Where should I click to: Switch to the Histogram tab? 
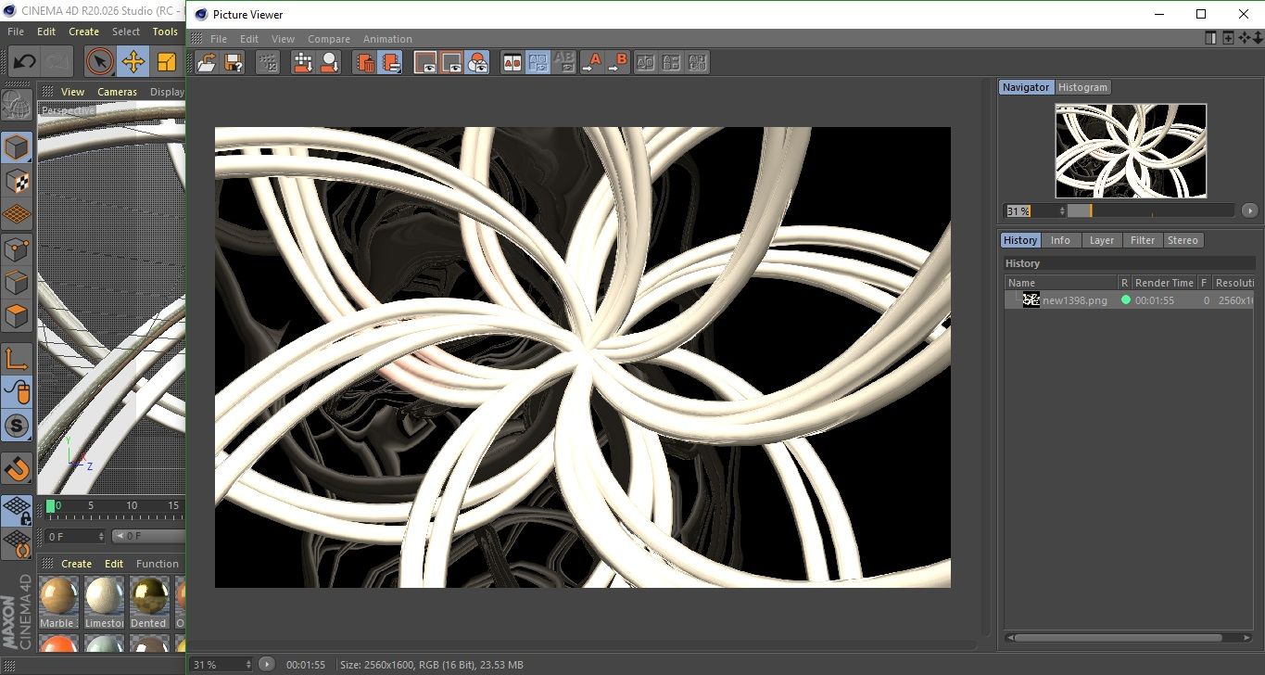(1082, 87)
